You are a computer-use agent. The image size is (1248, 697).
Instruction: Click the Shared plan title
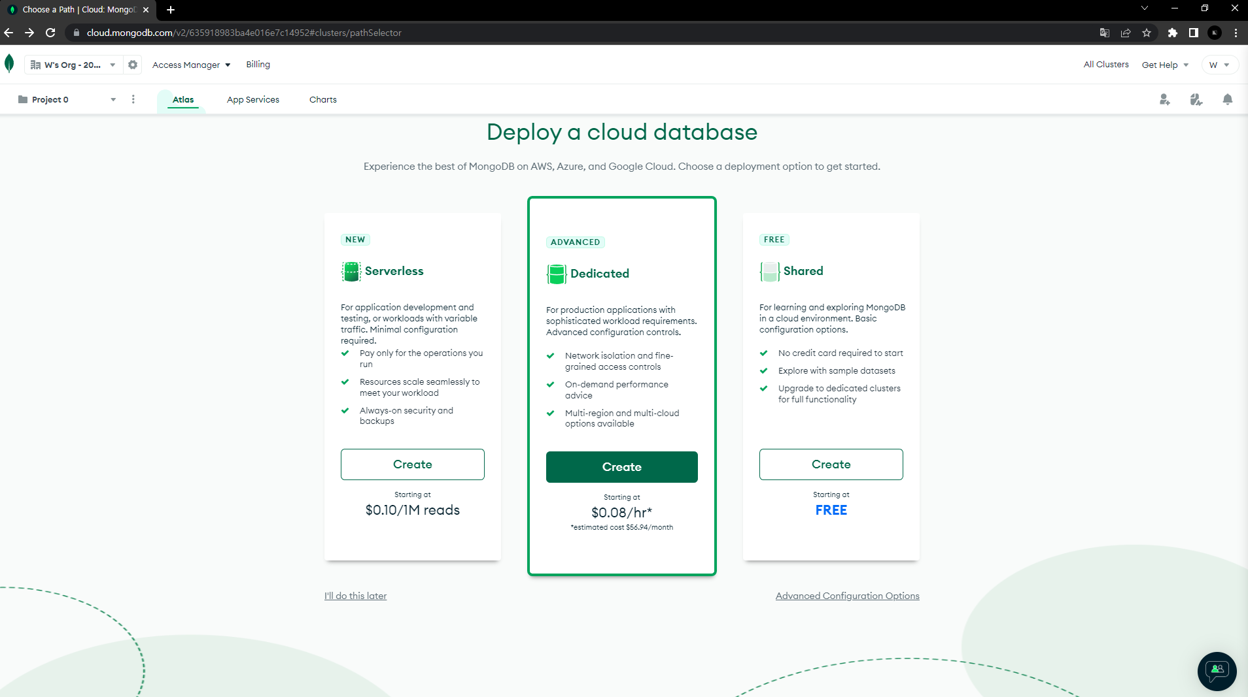(x=803, y=271)
